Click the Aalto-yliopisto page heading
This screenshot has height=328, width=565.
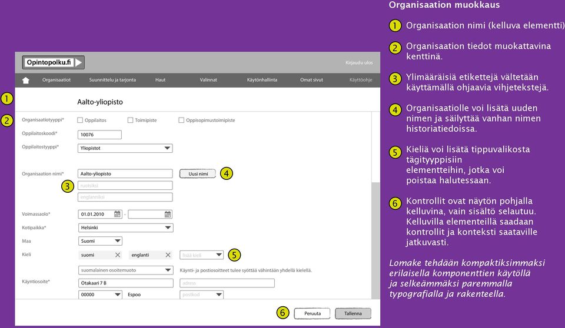click(x=100, y=102)
